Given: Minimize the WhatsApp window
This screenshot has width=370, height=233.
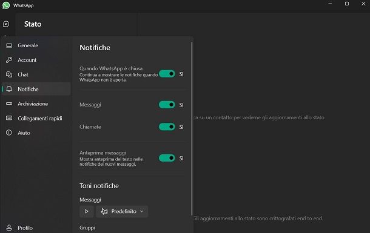Looking at the screenshot, I should tap(330, 4).
